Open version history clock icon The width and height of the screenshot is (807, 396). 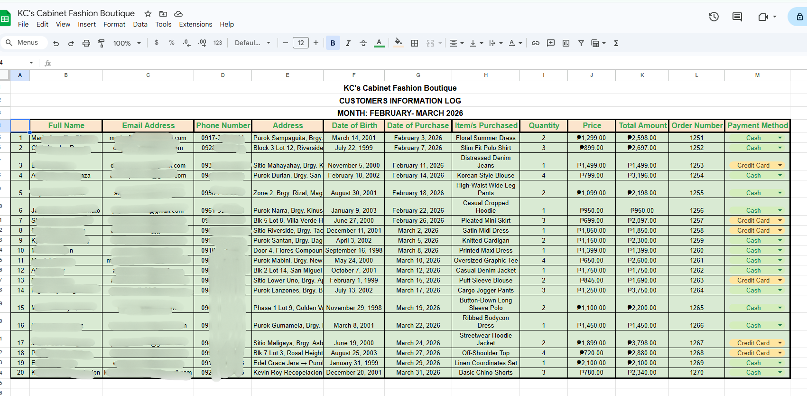pyautogui.click(x=714, y=17)
